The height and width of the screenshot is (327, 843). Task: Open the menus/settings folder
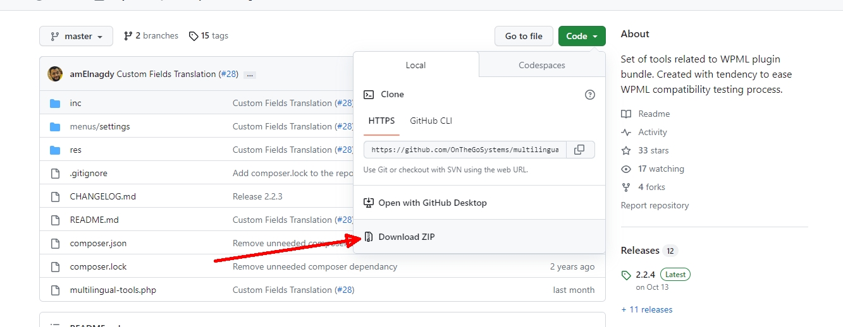pos(100,126)
